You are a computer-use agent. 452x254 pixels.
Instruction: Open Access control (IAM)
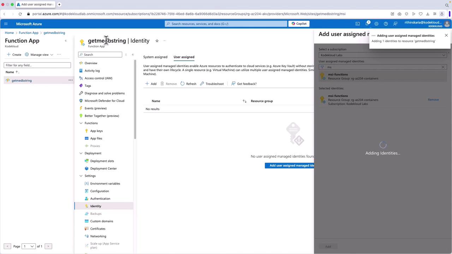99,78
